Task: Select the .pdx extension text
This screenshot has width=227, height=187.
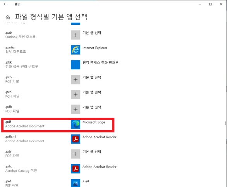Action: 9,166
